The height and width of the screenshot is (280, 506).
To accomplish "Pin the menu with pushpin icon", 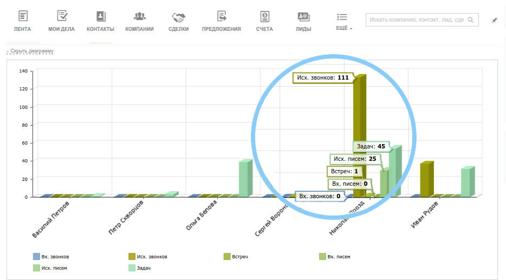I will pyautogui.click(x=495, y=21).
